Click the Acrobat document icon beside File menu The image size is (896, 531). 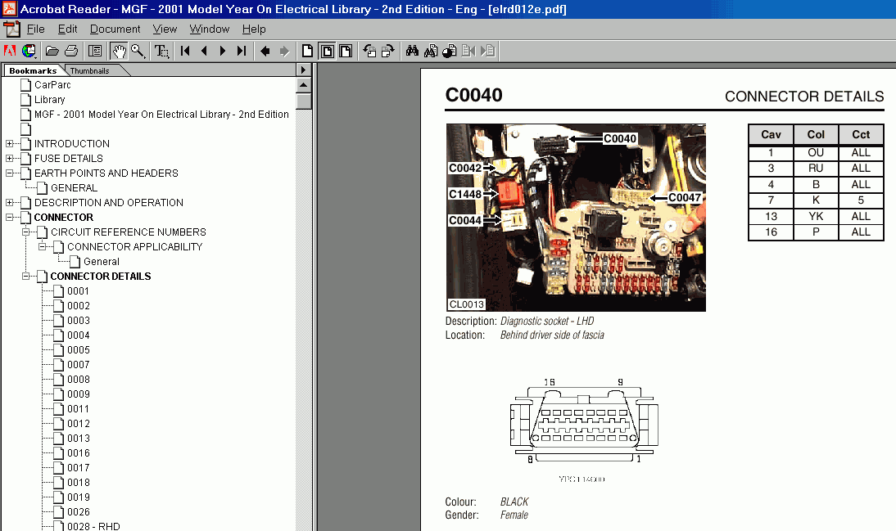[x=11, y=29]
